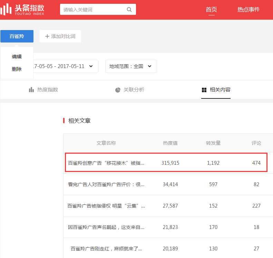Select the 百雀羚 keyword tag

point(17,36)
